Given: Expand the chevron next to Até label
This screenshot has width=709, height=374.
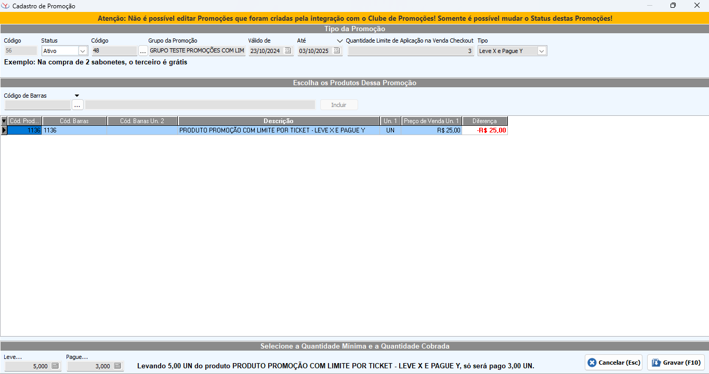Looking at the screenshot, I should click(340, 41).
